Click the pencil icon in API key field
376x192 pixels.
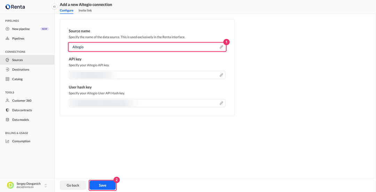[221, 75]
